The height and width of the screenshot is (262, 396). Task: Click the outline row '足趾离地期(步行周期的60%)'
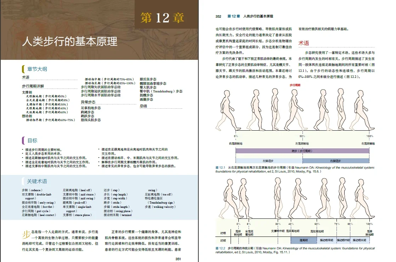(47, 112)
